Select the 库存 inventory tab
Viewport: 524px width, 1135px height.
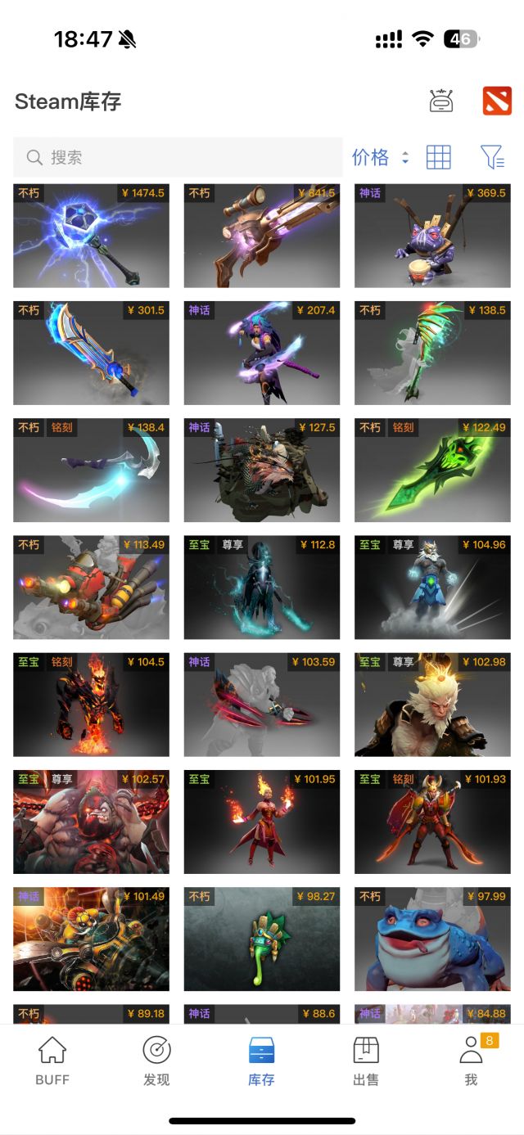[x=261, y=1061]
